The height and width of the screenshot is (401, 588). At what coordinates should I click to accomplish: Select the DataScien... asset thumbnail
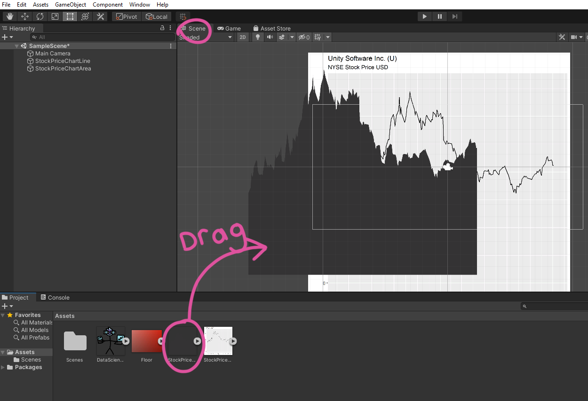click(110, 341)
